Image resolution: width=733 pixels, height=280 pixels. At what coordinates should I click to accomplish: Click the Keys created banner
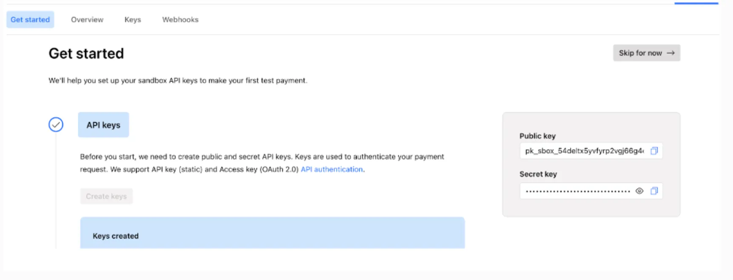pyautogui.click(x=273, y=233)
